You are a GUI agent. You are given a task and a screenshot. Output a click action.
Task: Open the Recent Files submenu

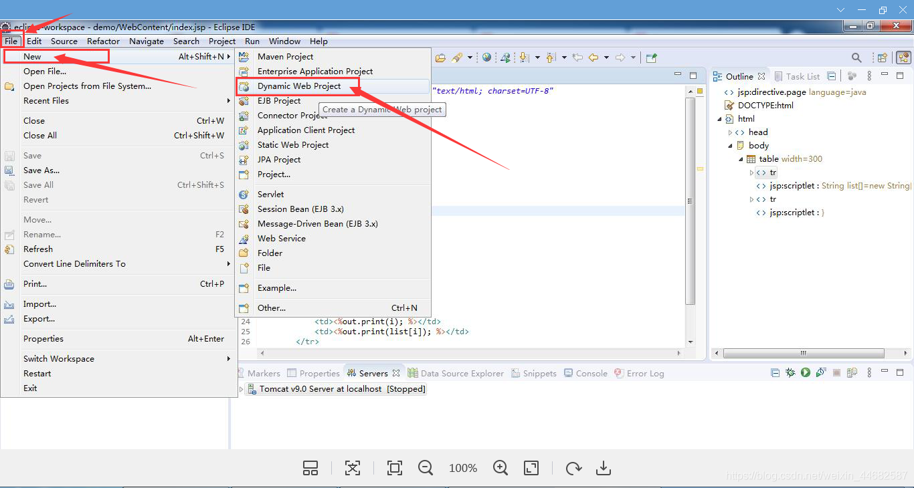point(119,101)
